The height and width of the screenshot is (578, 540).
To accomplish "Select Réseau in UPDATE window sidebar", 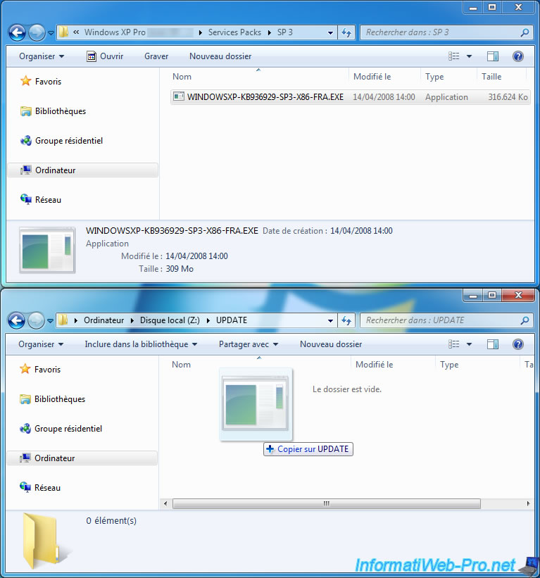I will click(x=40, y=487).
